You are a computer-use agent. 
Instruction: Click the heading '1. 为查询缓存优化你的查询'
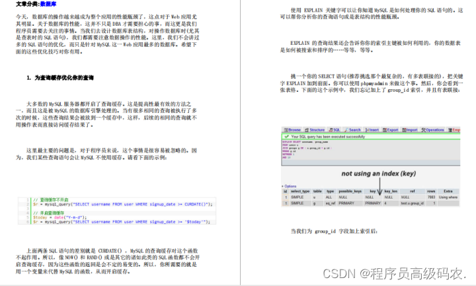click(x=60, y=78)
